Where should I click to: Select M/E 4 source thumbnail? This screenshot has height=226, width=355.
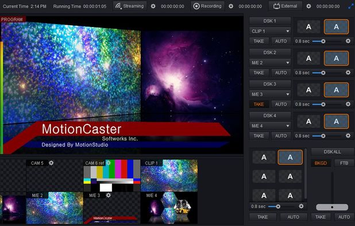tap(169, 208)
